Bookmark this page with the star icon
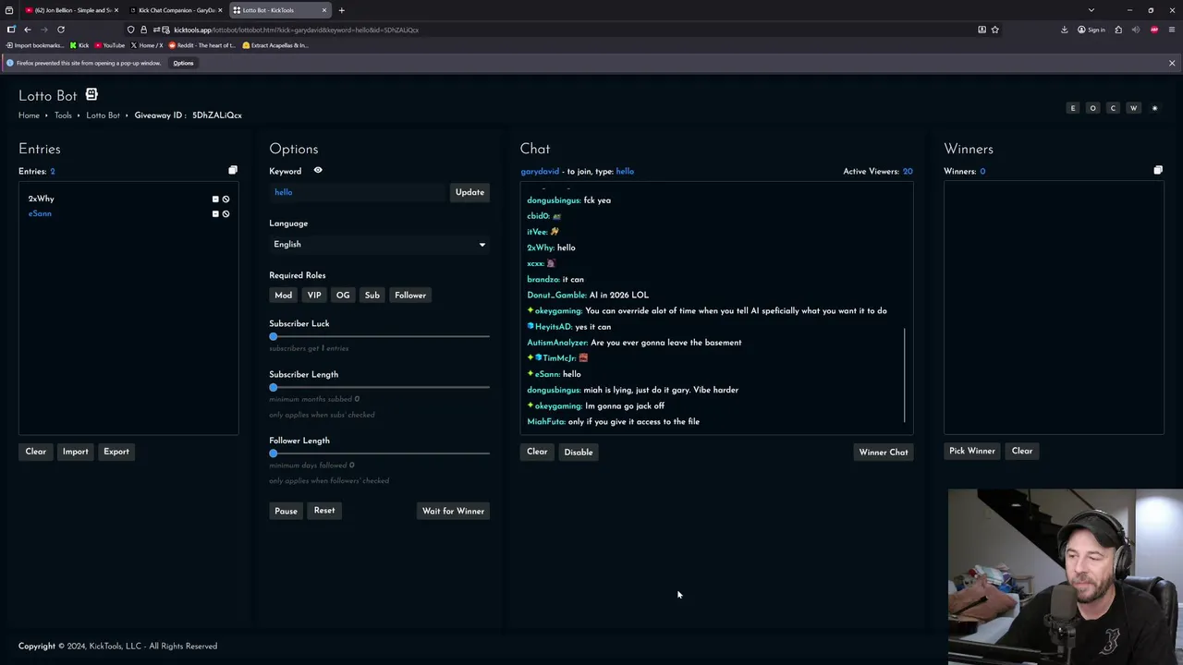 [995, 30]
